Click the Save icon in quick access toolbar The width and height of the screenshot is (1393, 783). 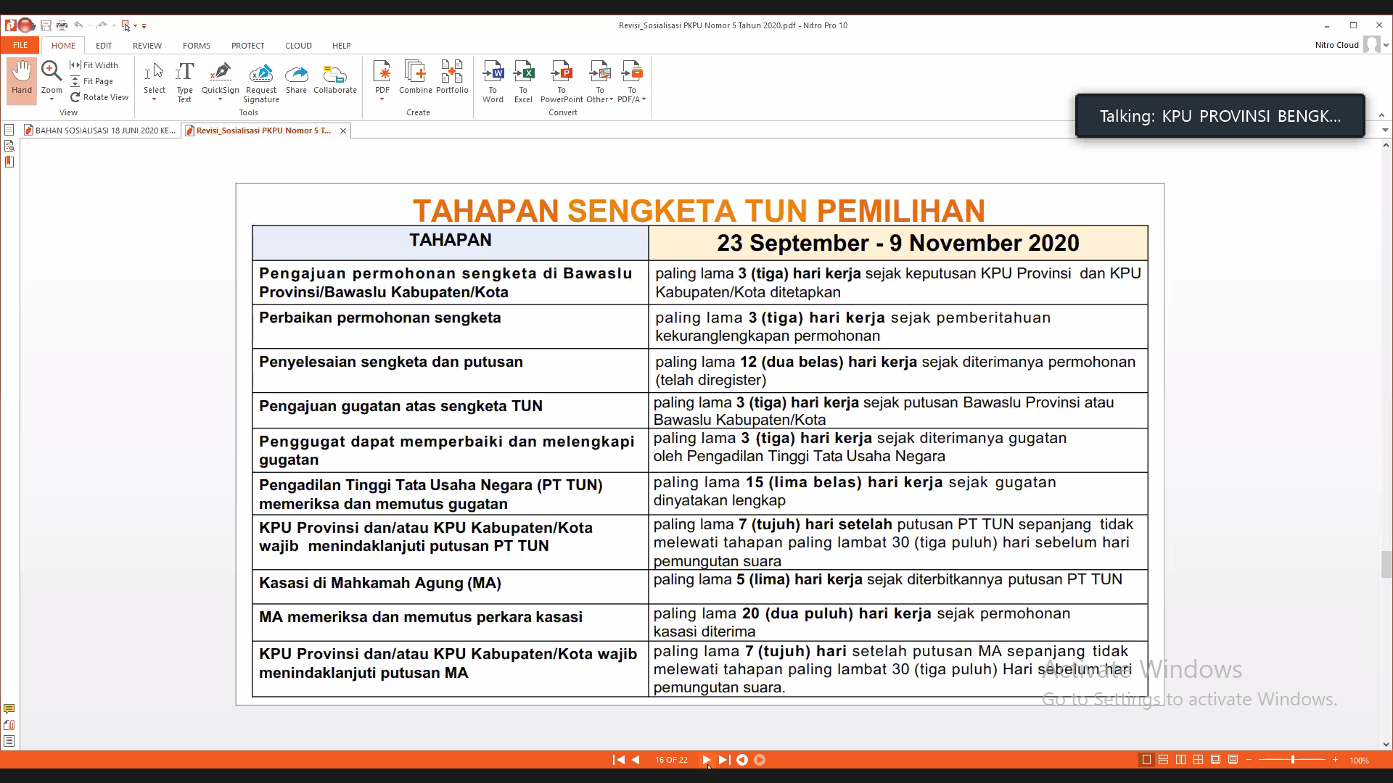click(x=46, y=25)
